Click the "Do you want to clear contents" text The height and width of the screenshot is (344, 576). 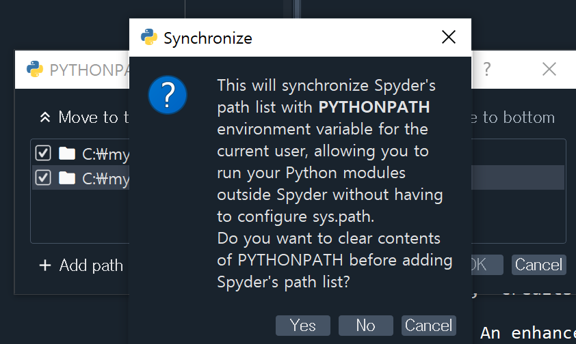click(x=329, y=238)
